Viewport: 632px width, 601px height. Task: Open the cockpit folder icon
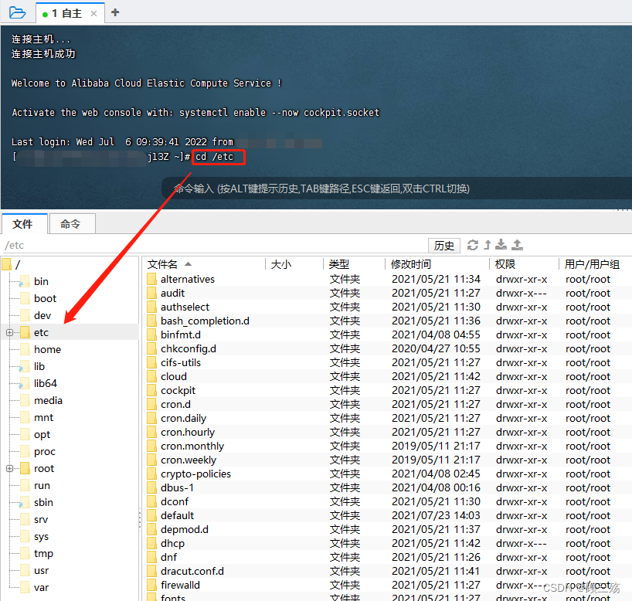(x=152, y=390)
